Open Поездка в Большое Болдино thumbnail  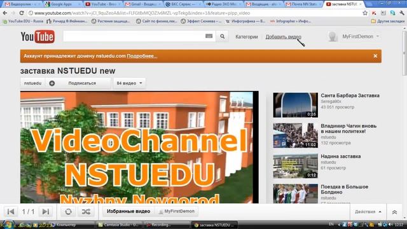[295, 193]
